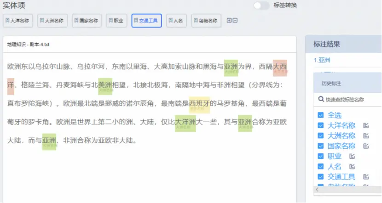
Task: Select the 大洋名称 entity tag button
Action: [x=18, y=21]
